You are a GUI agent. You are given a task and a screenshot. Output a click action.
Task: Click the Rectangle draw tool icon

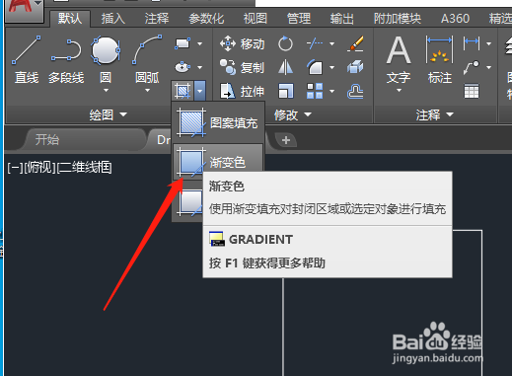183,43
